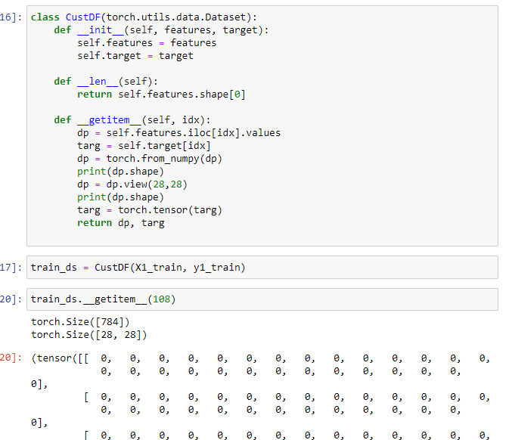
Task: Click the targ = torch.tensor(targ) line
Action: pyautogui.click(x=150, y=210)
